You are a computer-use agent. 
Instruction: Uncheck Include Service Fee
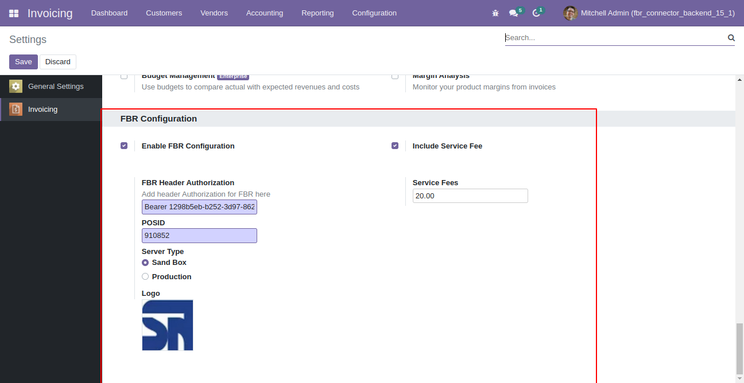[x=395, y=146]
